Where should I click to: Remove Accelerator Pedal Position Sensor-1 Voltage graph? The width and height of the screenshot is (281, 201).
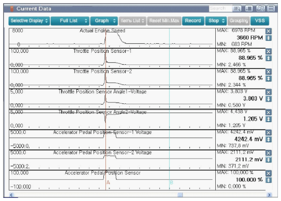(269, 133)
